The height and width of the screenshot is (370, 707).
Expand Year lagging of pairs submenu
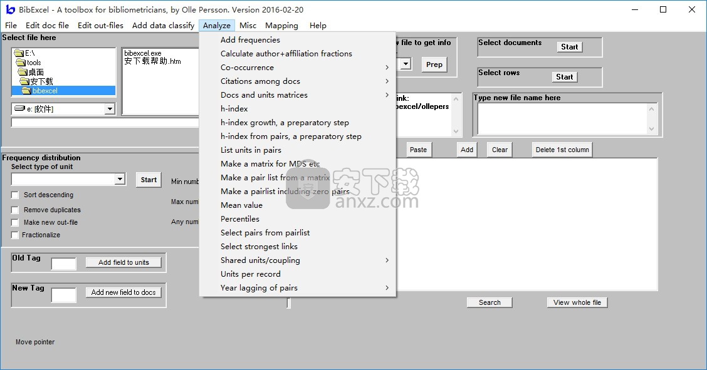click(298, 287)
